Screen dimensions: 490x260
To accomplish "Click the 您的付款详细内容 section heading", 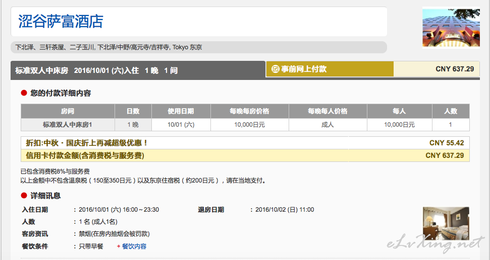I will tap(61, 93).
